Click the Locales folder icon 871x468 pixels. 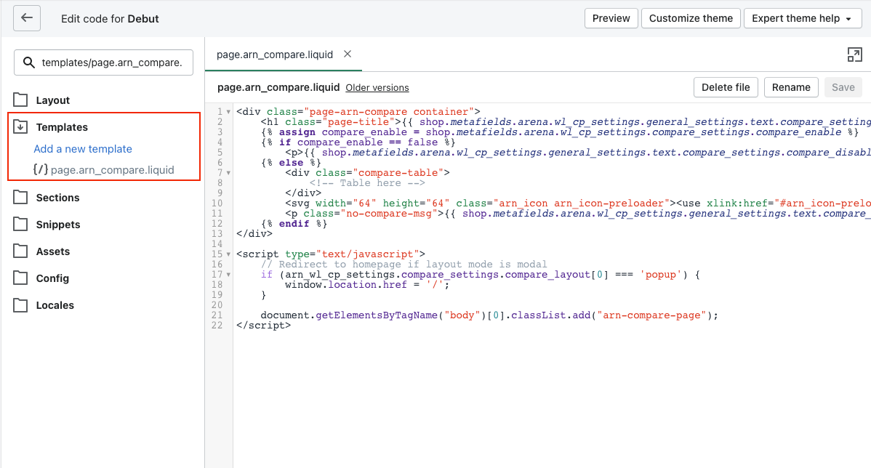pos(20,304)
